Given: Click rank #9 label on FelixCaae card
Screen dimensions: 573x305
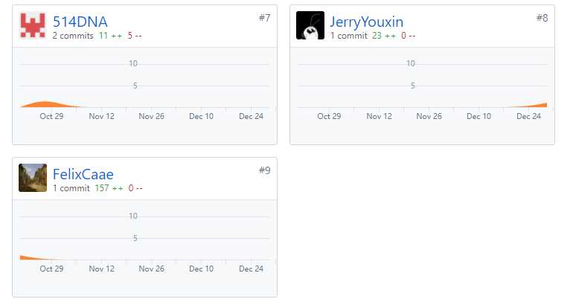Looking at the screenshot, I should [x=265, y=170].
